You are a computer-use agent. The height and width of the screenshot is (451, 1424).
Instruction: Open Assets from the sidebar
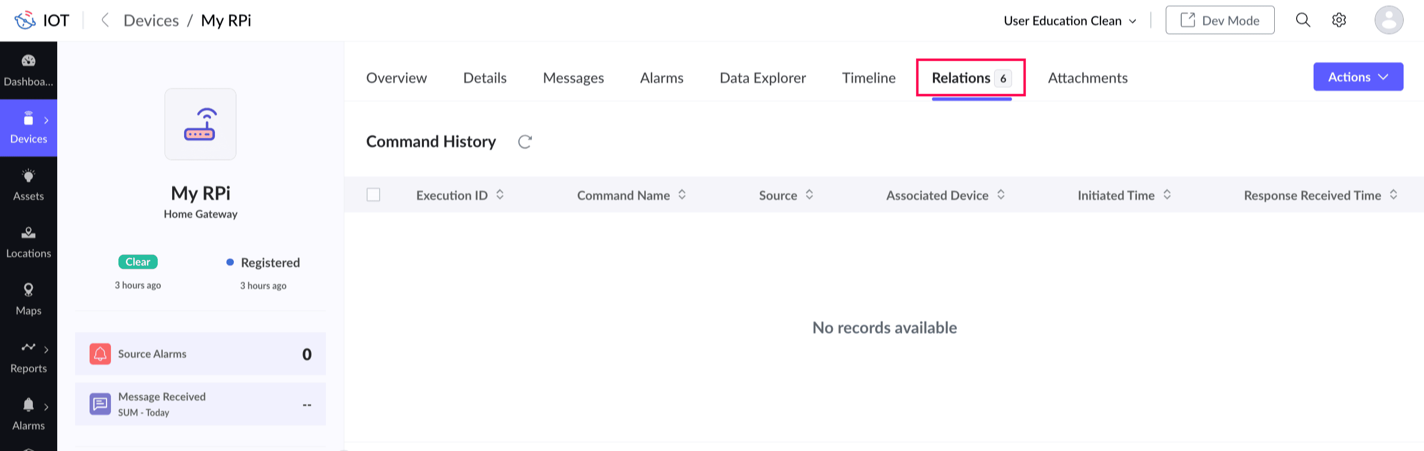pyautogui.click(x=28, y=185)
